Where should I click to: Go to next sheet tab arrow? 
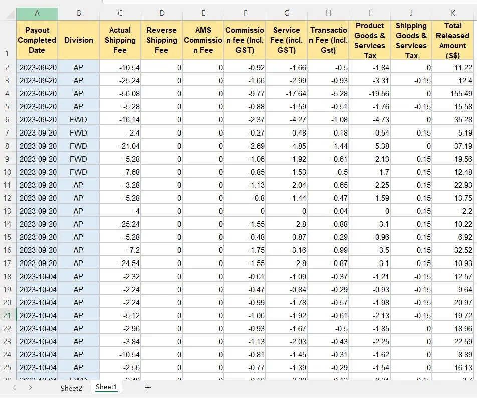(30, 388)
